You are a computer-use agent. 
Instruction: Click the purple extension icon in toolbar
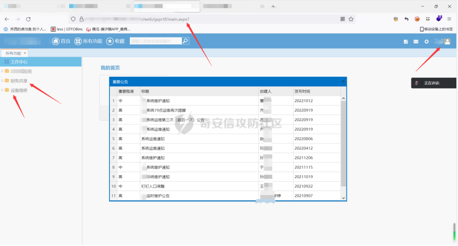click(x=439, y=19)
